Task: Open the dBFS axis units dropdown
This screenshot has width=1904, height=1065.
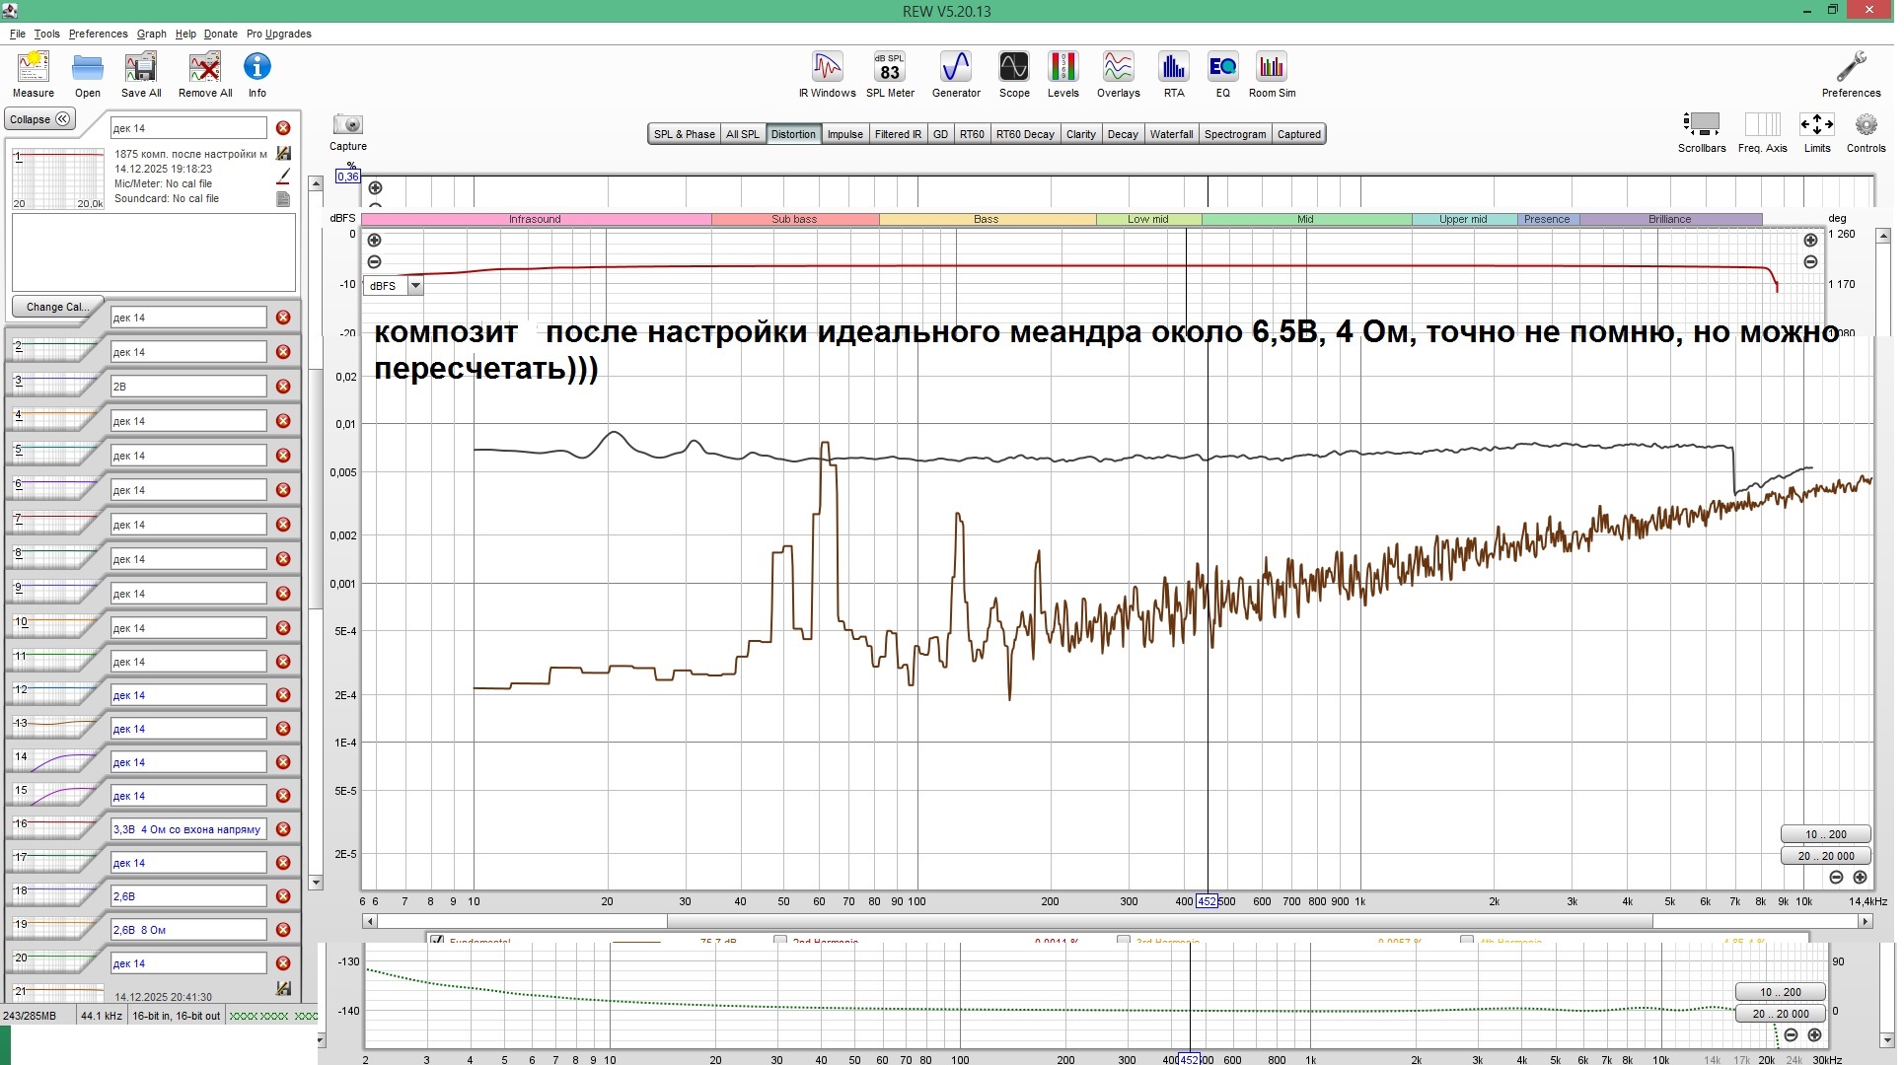Action: pyautogui.click(x=415, y=286)
